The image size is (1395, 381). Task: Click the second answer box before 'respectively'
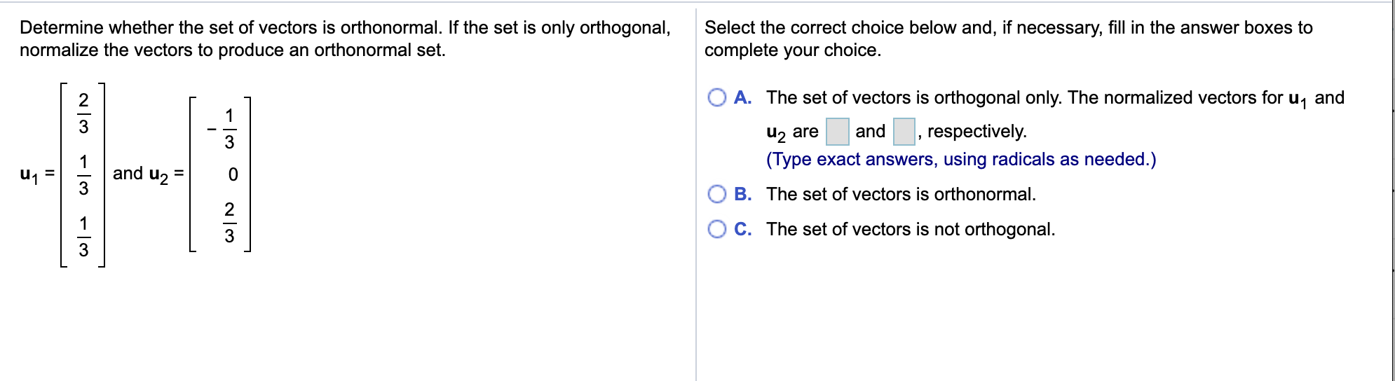click(x=904, y=132)
